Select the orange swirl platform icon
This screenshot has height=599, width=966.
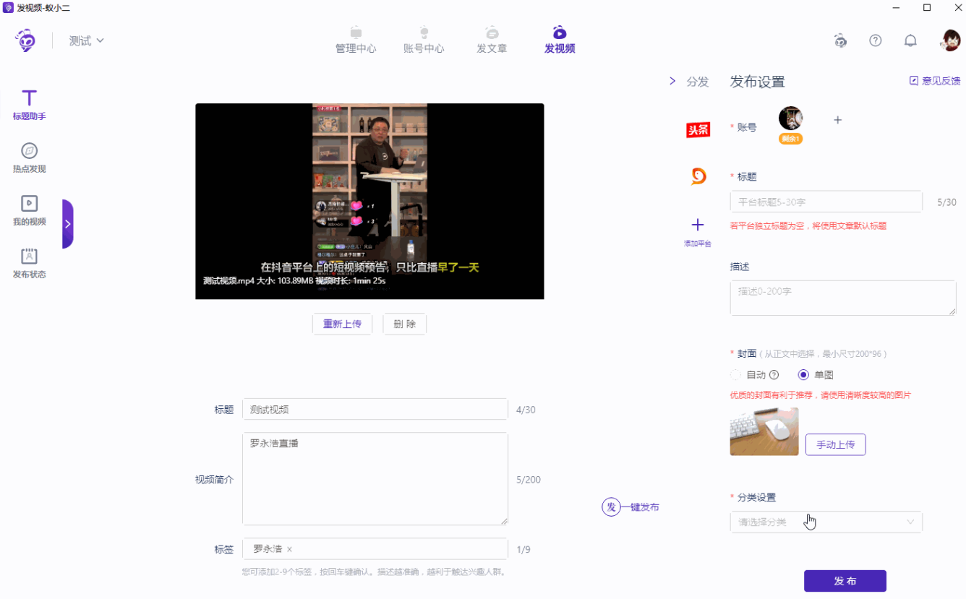point(698,176)
